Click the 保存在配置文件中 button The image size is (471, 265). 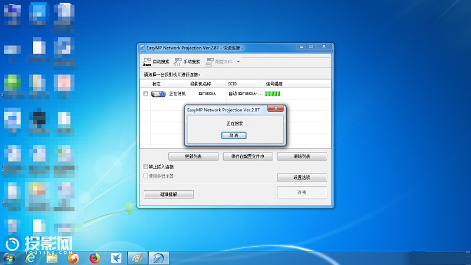247,157
